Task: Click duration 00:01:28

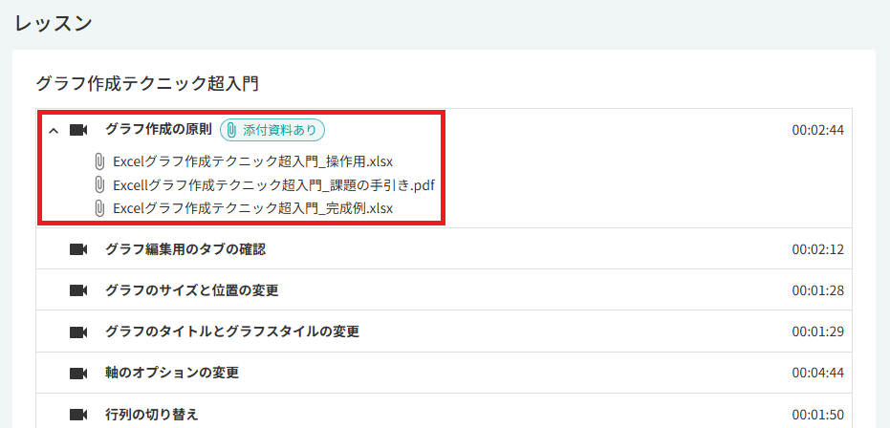Action: click(x=818, y=290)
